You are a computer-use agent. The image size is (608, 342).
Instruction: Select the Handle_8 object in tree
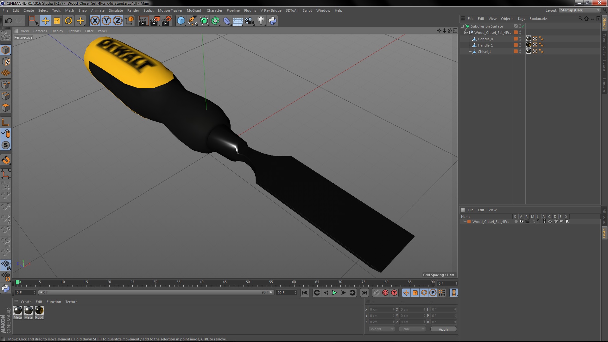(x=485, y=39)
